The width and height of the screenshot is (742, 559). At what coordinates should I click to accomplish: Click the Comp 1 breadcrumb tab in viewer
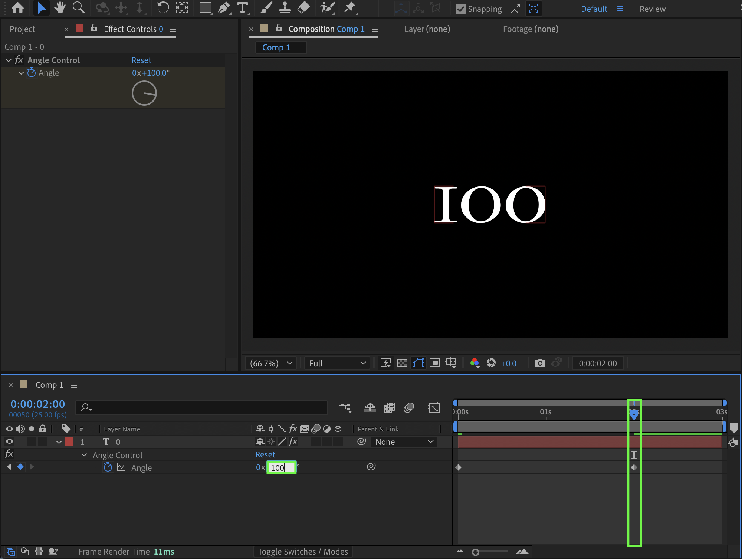(x=281, y=47)
